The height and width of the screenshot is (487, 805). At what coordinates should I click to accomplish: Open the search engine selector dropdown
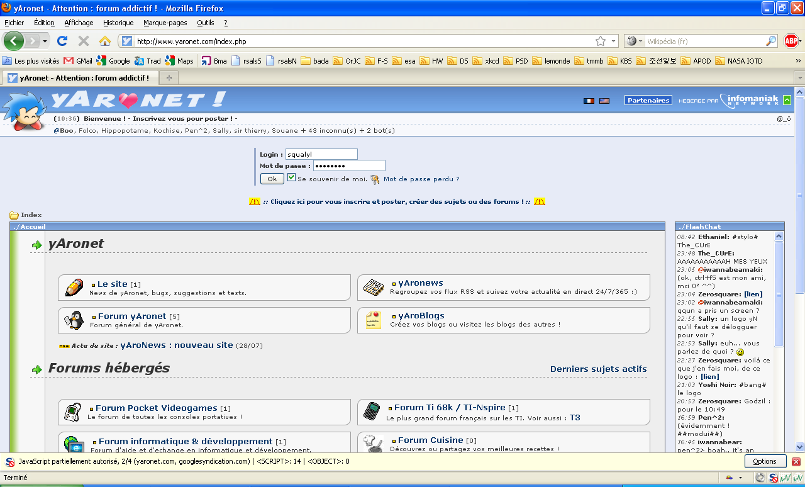635,42
